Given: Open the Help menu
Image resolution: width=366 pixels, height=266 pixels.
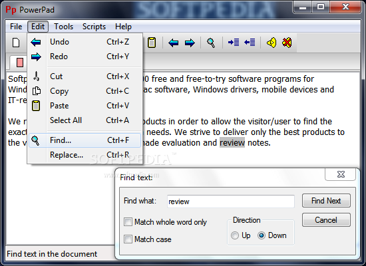Looking at the screenshot, I should (123, 27).
